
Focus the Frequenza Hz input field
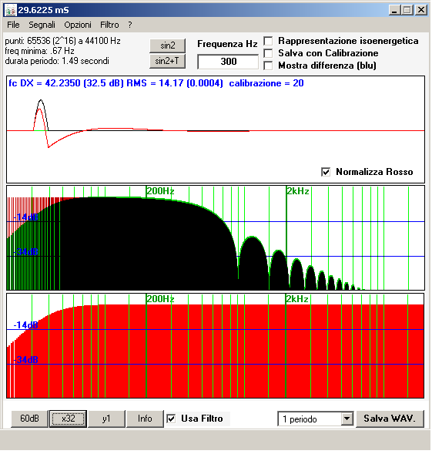pos(228,62)
